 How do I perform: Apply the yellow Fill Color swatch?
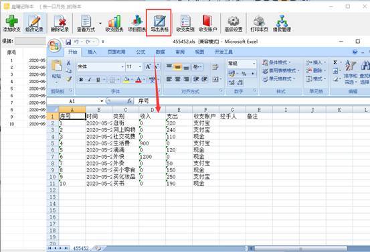pyautogui.click(x=126, y=80)
